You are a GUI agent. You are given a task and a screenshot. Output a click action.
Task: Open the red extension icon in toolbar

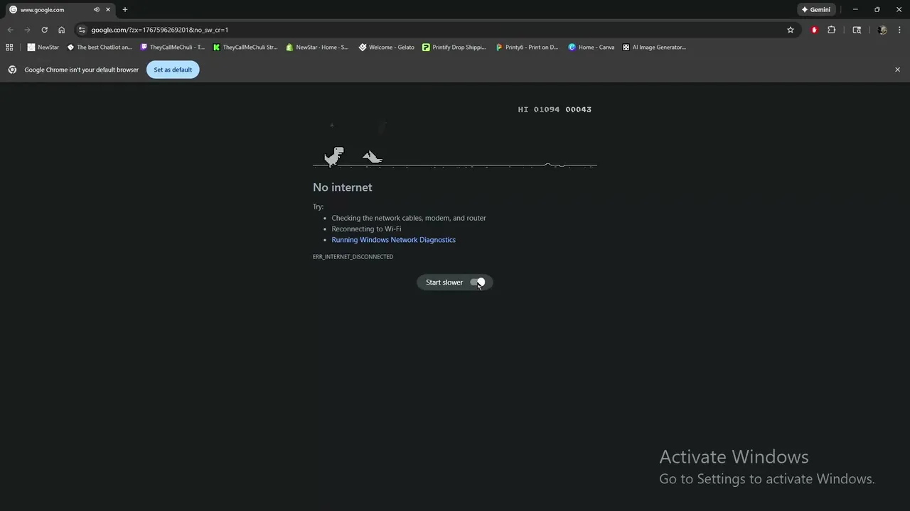point(814,30)
